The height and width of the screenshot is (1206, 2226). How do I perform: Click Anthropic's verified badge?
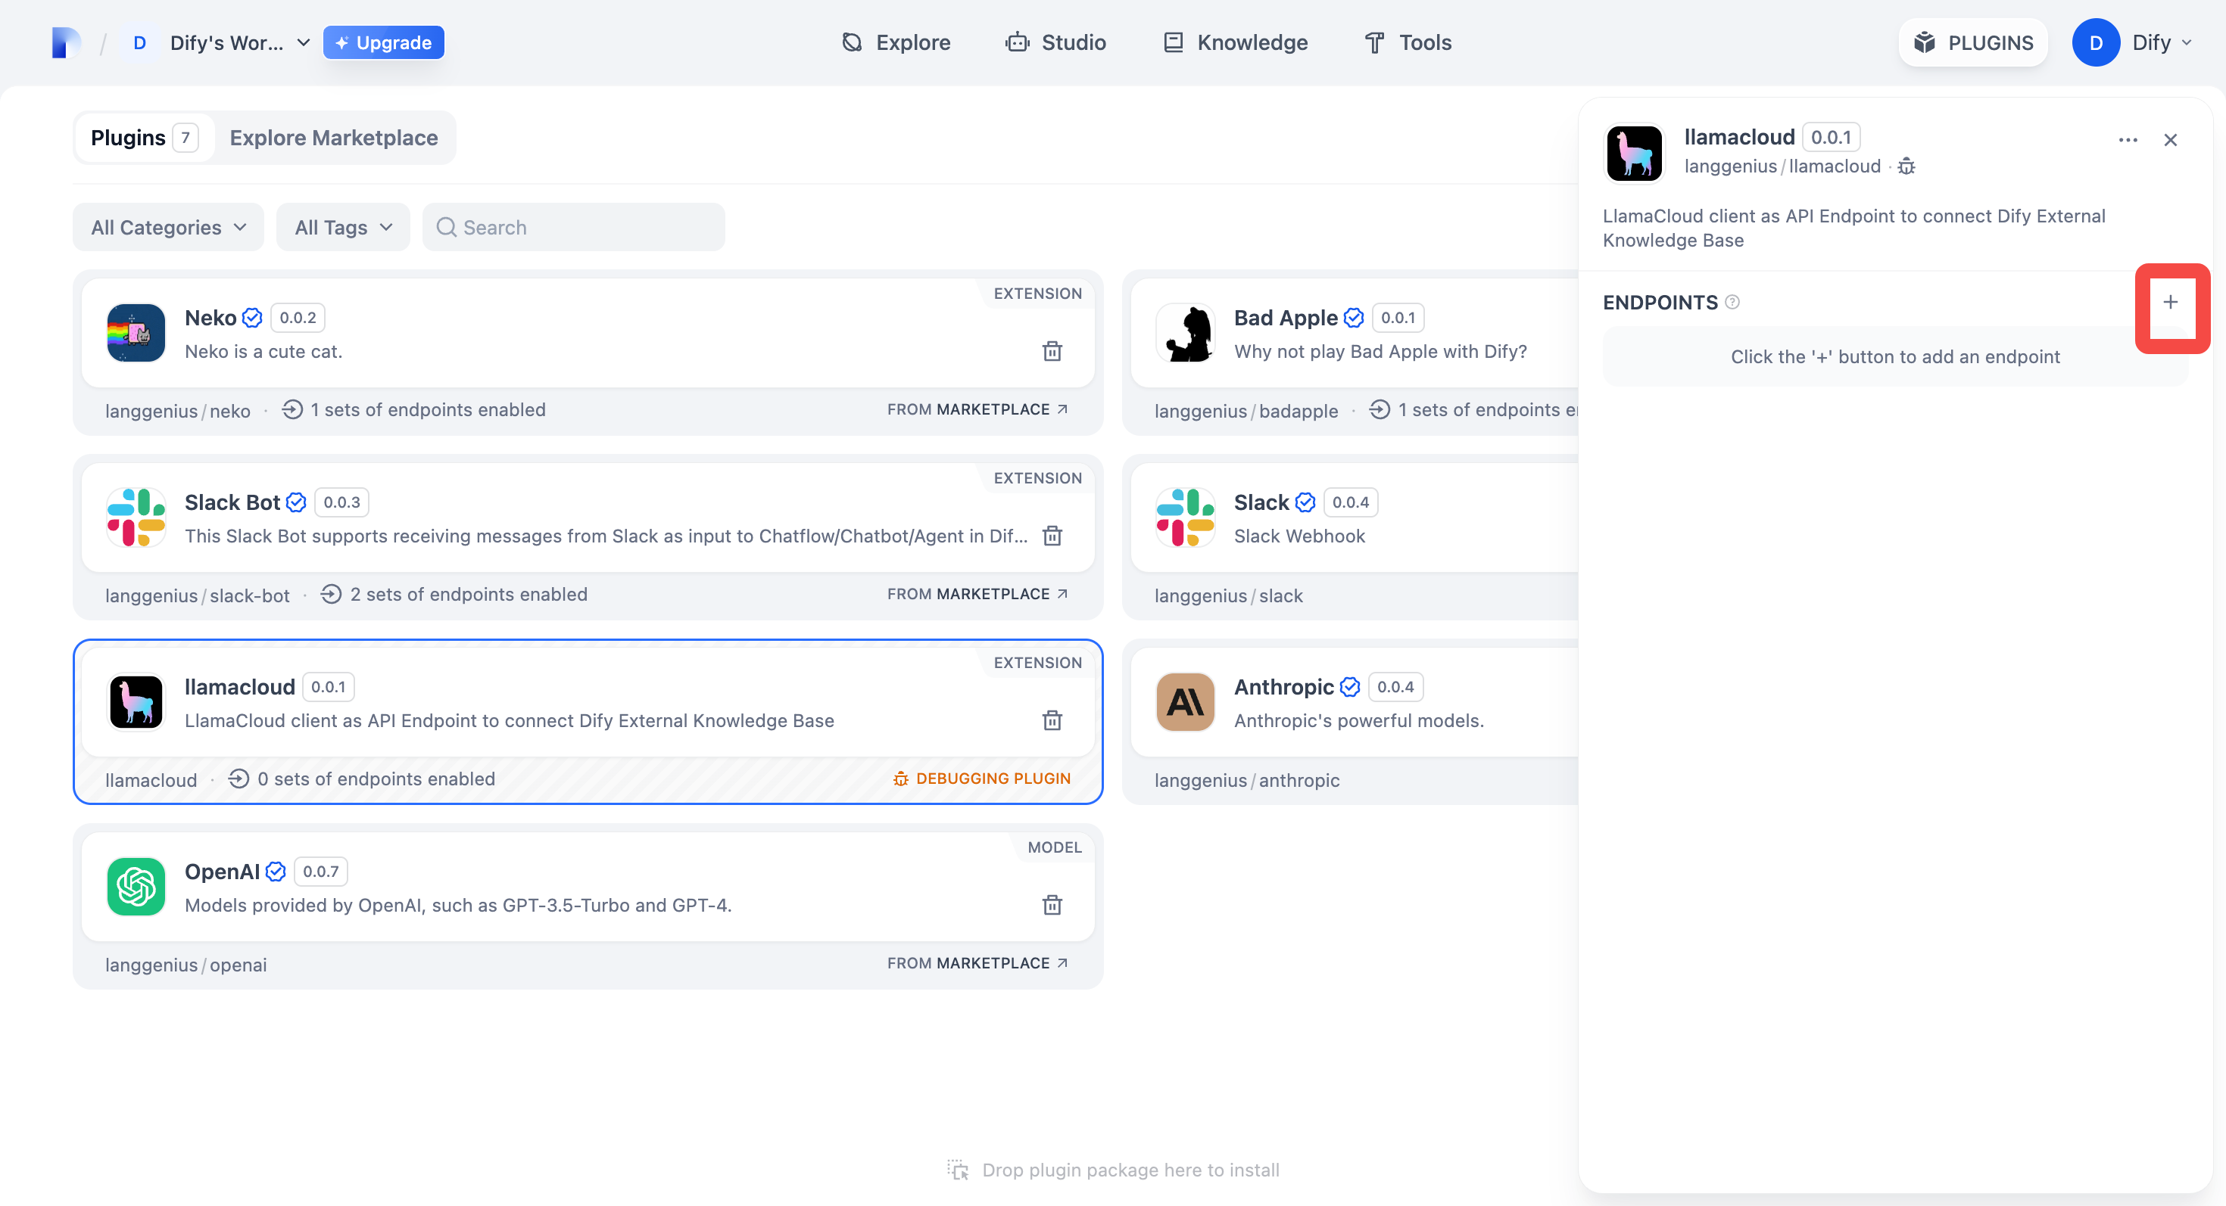pos(1351,687)
